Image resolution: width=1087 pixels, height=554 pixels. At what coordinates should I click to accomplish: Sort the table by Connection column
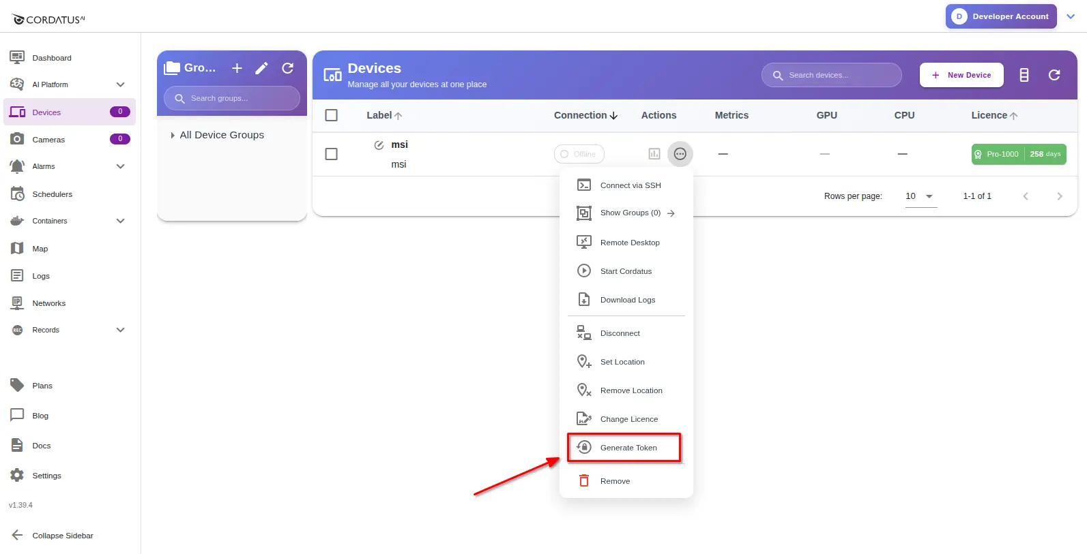point(585,115)
